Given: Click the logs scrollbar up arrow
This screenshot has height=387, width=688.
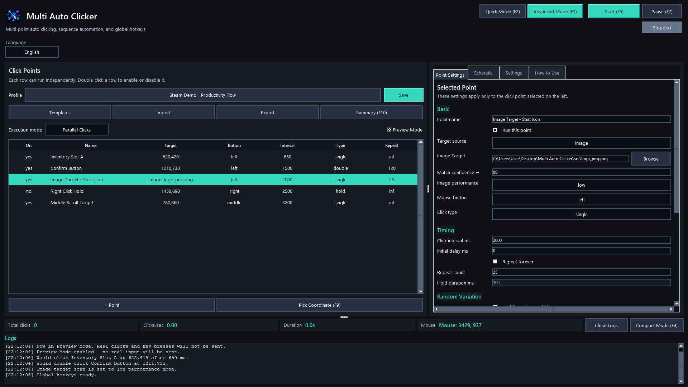Looking at the screenshot, I should point(681,346).
